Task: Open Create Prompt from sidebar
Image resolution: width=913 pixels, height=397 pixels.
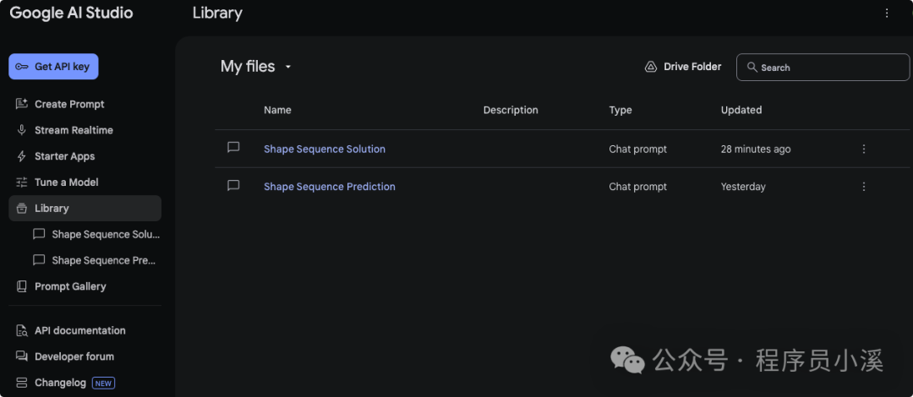Action: tap(69, 104)
